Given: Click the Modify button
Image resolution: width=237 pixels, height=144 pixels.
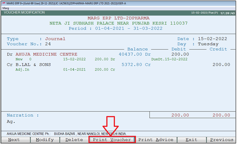Looking at the screenshot, I should coord(45,140).
